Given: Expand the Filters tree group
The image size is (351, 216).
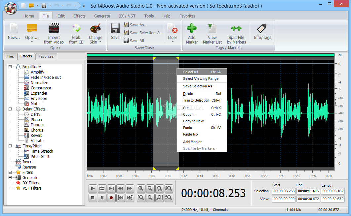Looking at the screenshot, I should (x=10, y=172).
